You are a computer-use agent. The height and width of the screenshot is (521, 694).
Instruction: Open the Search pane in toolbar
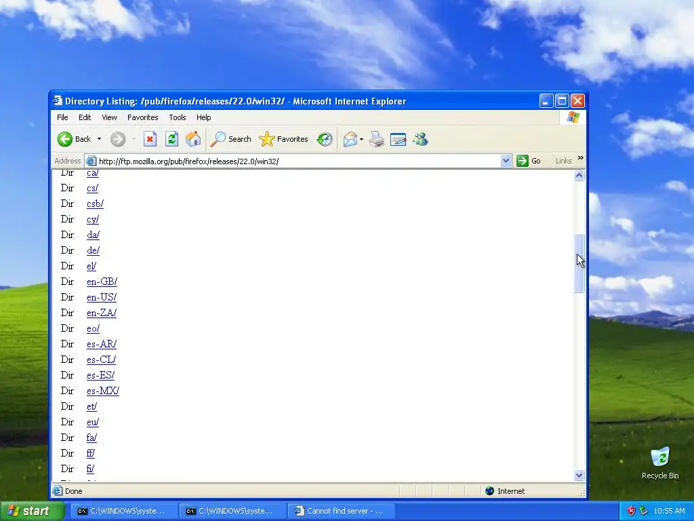click(x=230, y=139)
